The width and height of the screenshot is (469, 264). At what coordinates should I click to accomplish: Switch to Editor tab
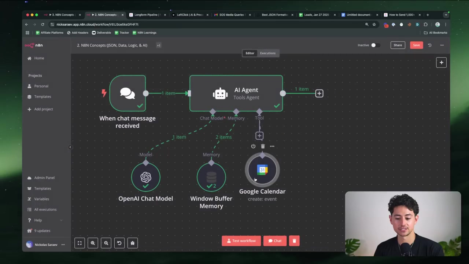(250, 53)
